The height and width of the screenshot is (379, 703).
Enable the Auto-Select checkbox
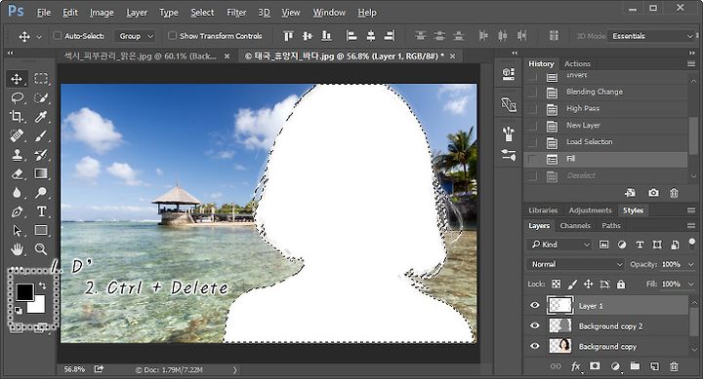click(58, 35)
